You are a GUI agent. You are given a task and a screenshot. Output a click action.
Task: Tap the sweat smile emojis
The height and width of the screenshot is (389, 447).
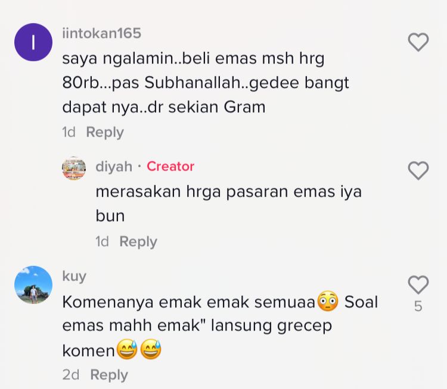pos(139,349)
